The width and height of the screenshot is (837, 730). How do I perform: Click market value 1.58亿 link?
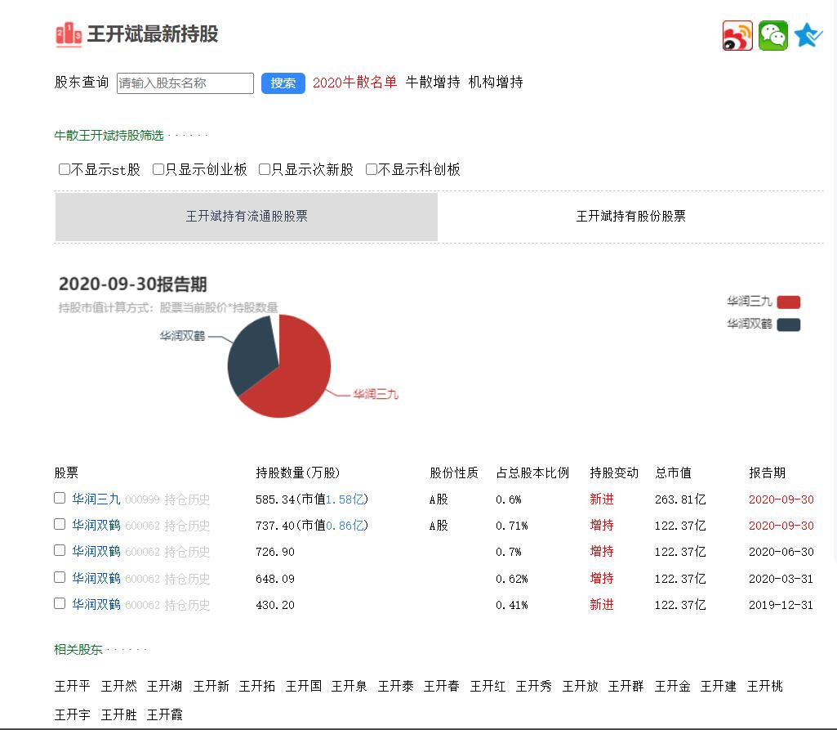(x=345, y=499)
